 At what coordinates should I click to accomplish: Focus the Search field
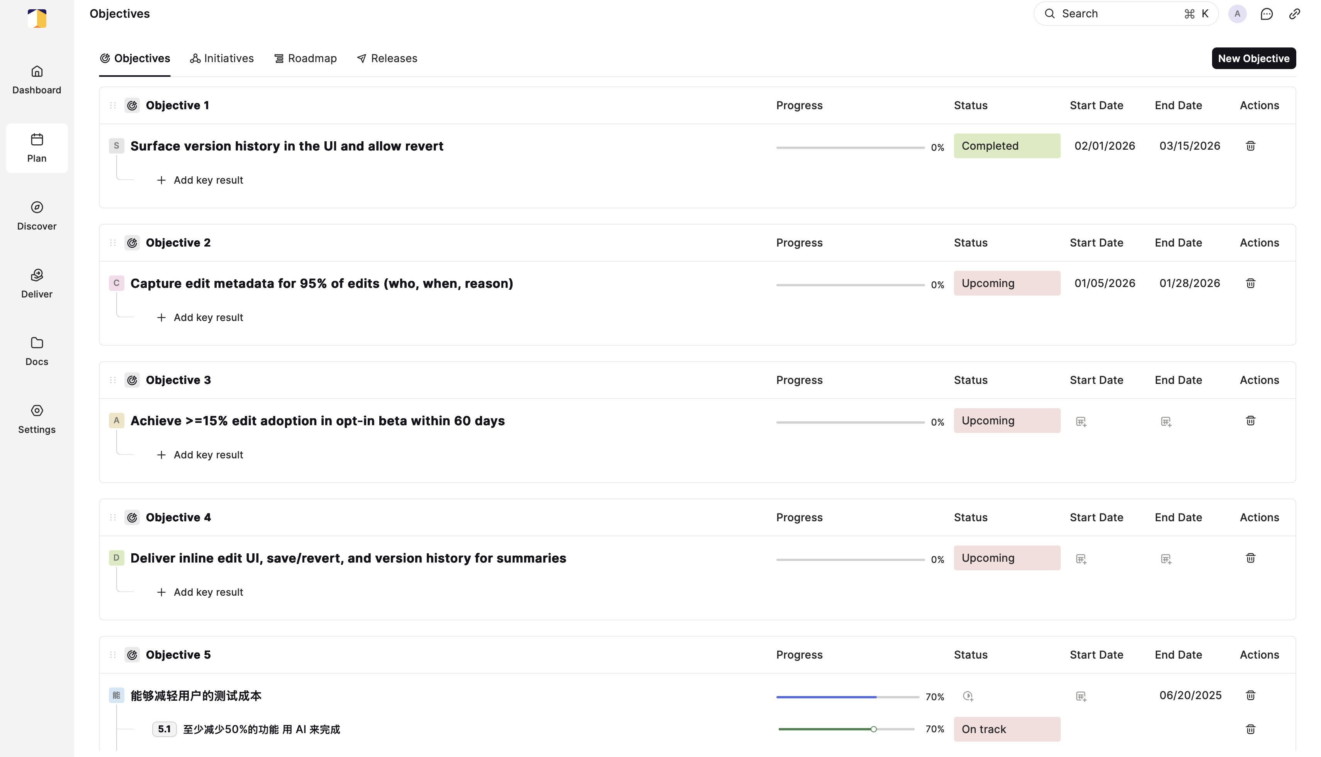[x=1125, y=14]
